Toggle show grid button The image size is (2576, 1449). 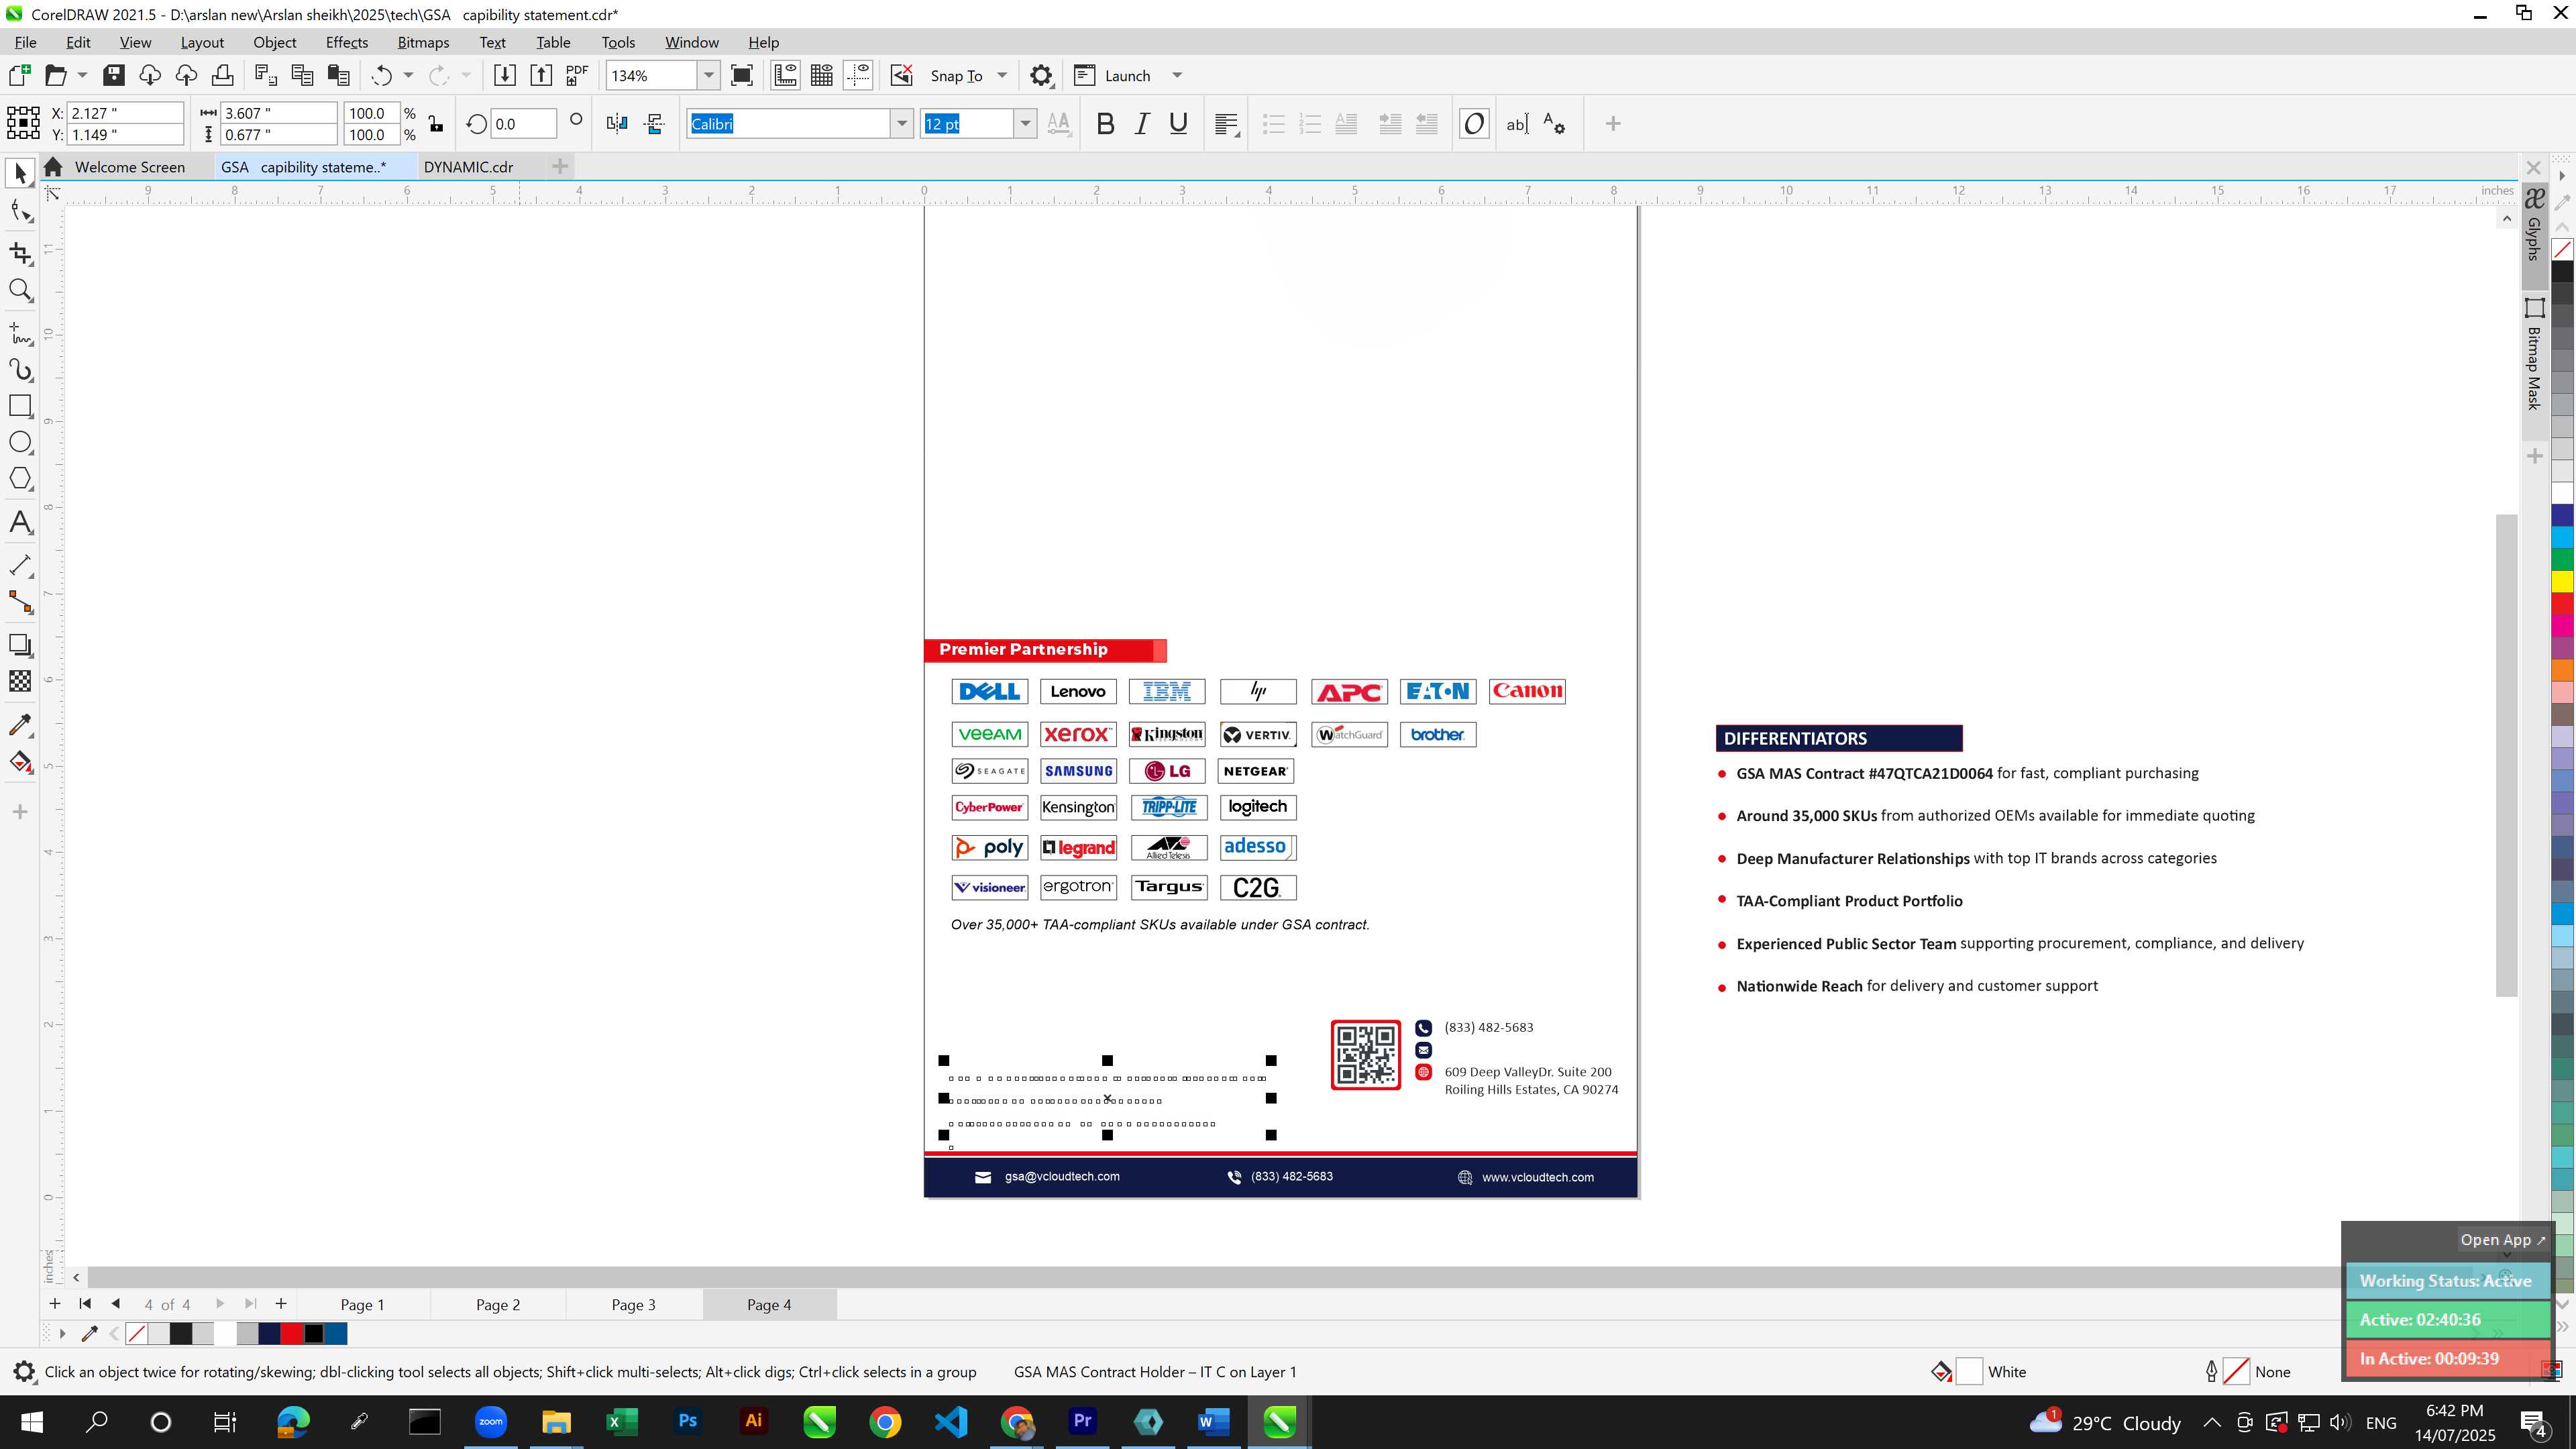822,75
